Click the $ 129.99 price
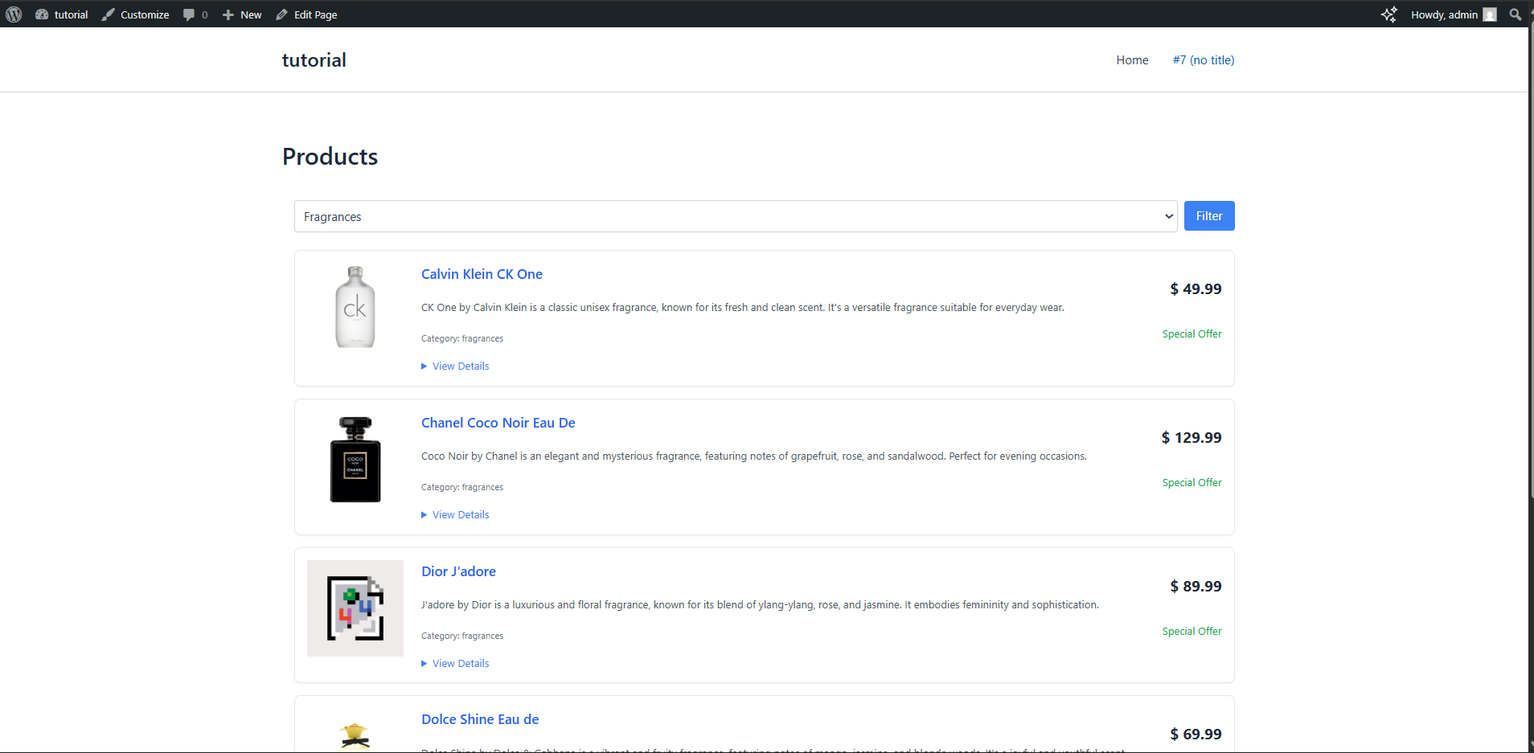 pos(1192,437)
